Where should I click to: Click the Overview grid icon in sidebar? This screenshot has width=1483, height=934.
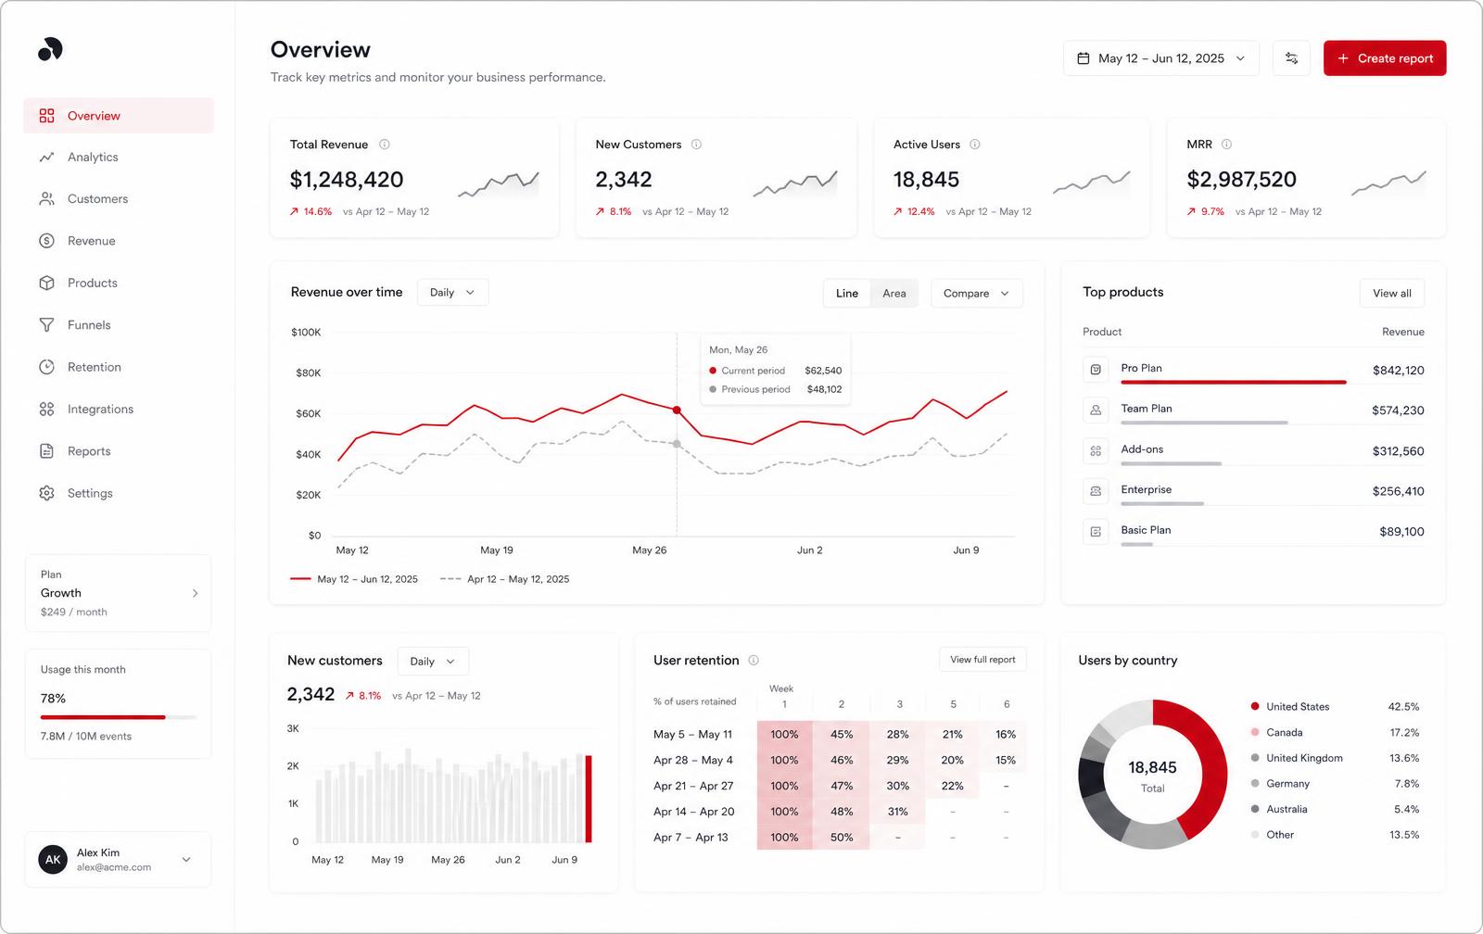click(x=46, y=116)
